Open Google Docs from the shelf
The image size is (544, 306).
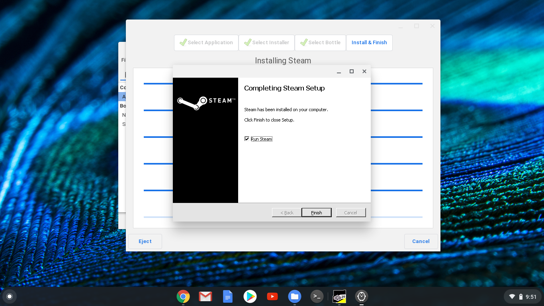pyautogui.click(x=228, y=296)
